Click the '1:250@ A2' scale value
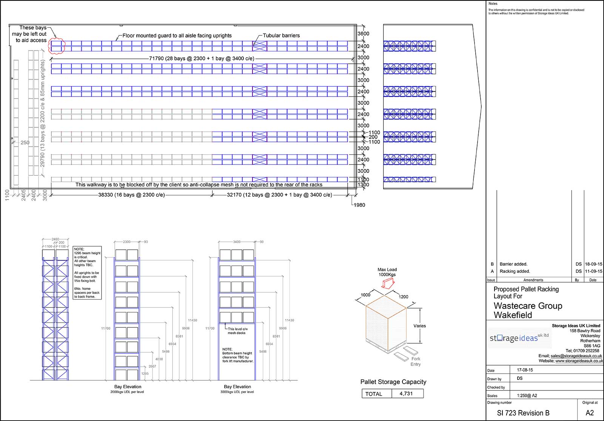Viewport: 604px width, 421px height. tap(527, 396)
